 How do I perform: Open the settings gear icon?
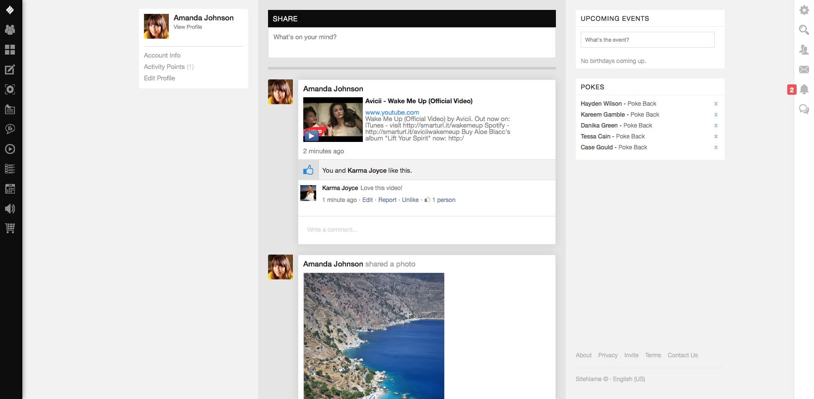[x=804, y=10]
